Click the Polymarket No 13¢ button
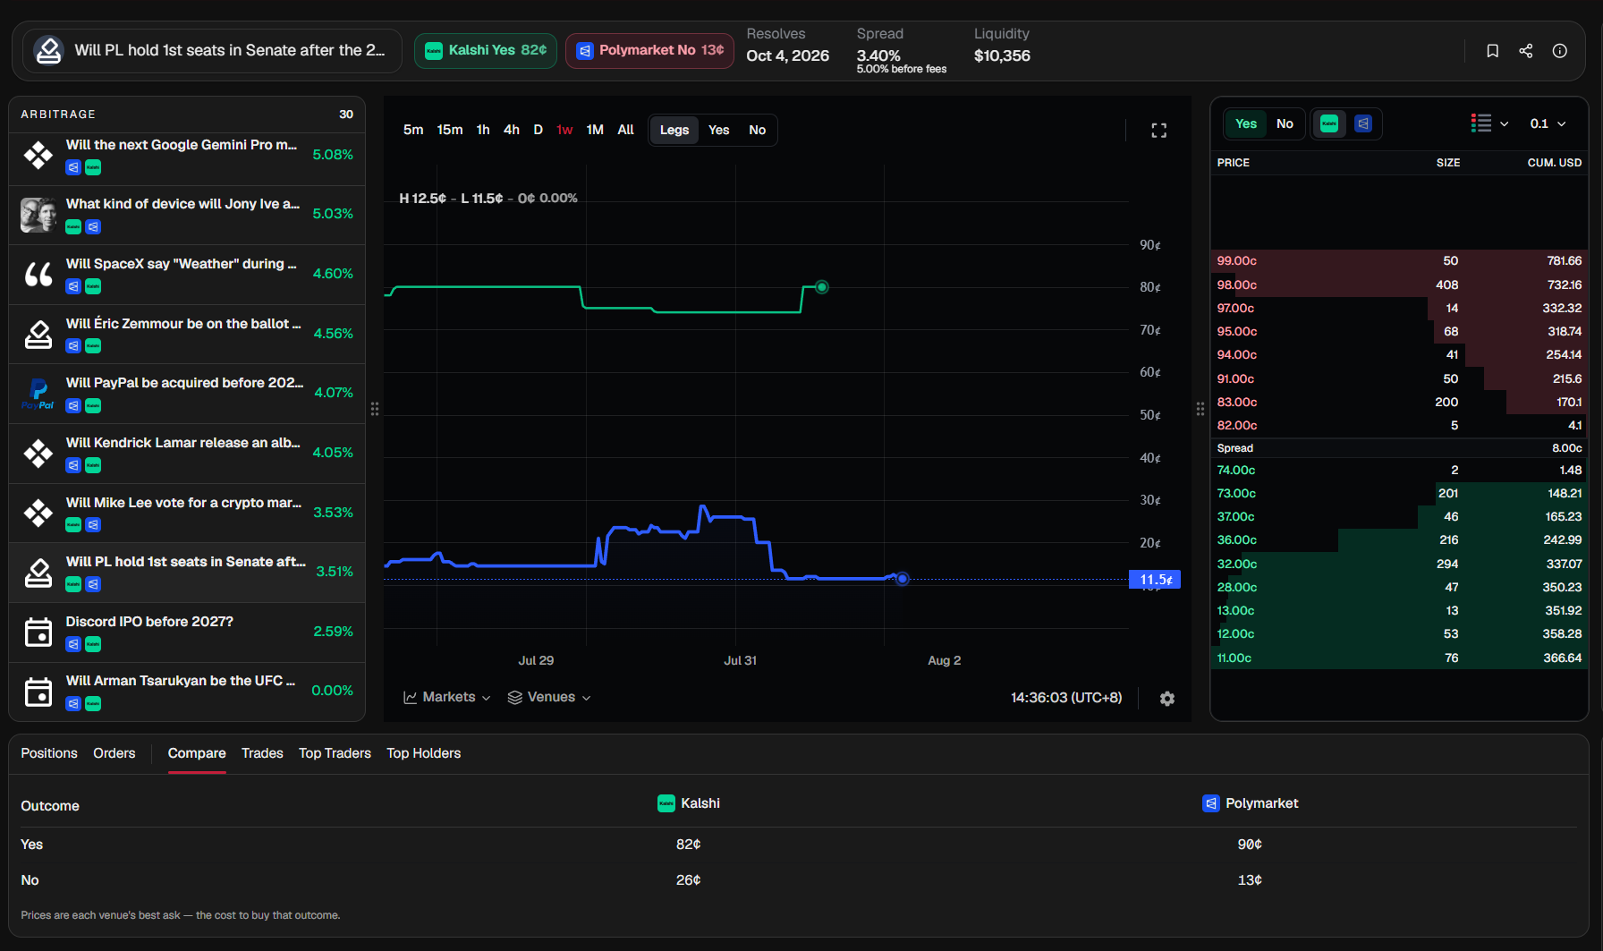The width and height of the screenshot is (1603, 951). point(650,51)
